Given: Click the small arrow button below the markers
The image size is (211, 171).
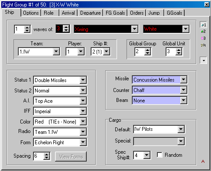Looking at the screenshot, I should pyautogui.click(x=204, y=60).
